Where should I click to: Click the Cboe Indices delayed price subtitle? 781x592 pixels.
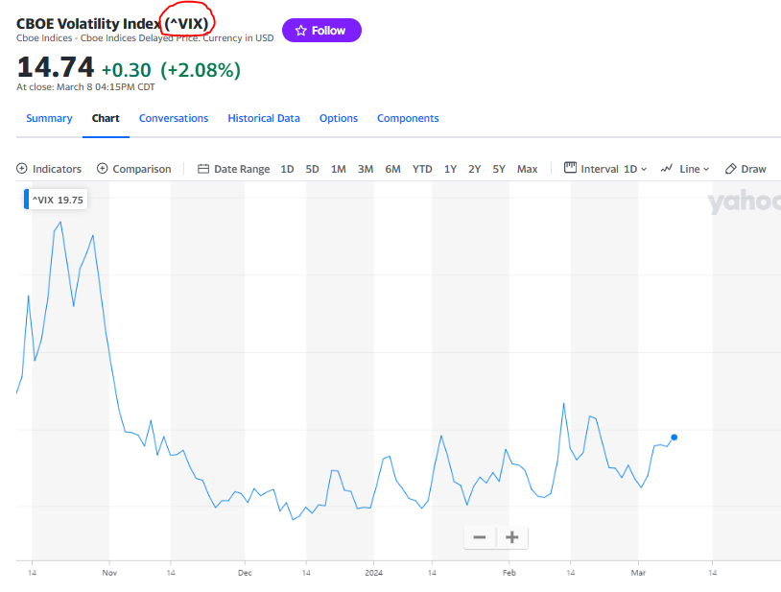pyautogui.click(x=145, y=38)
